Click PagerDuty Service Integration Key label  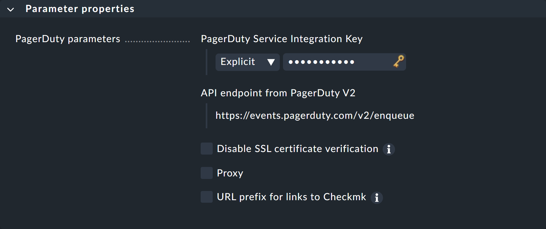pyautogui.click(x=282, y=39)
